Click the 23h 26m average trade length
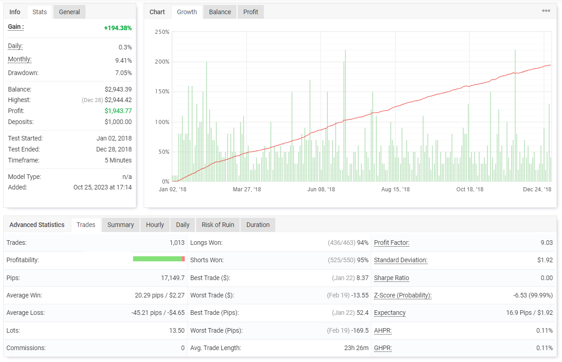This screenshot has height=362, width=562. coord(356,348)
